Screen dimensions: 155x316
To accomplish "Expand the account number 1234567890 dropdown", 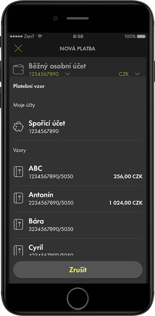I will pos(68,74).
